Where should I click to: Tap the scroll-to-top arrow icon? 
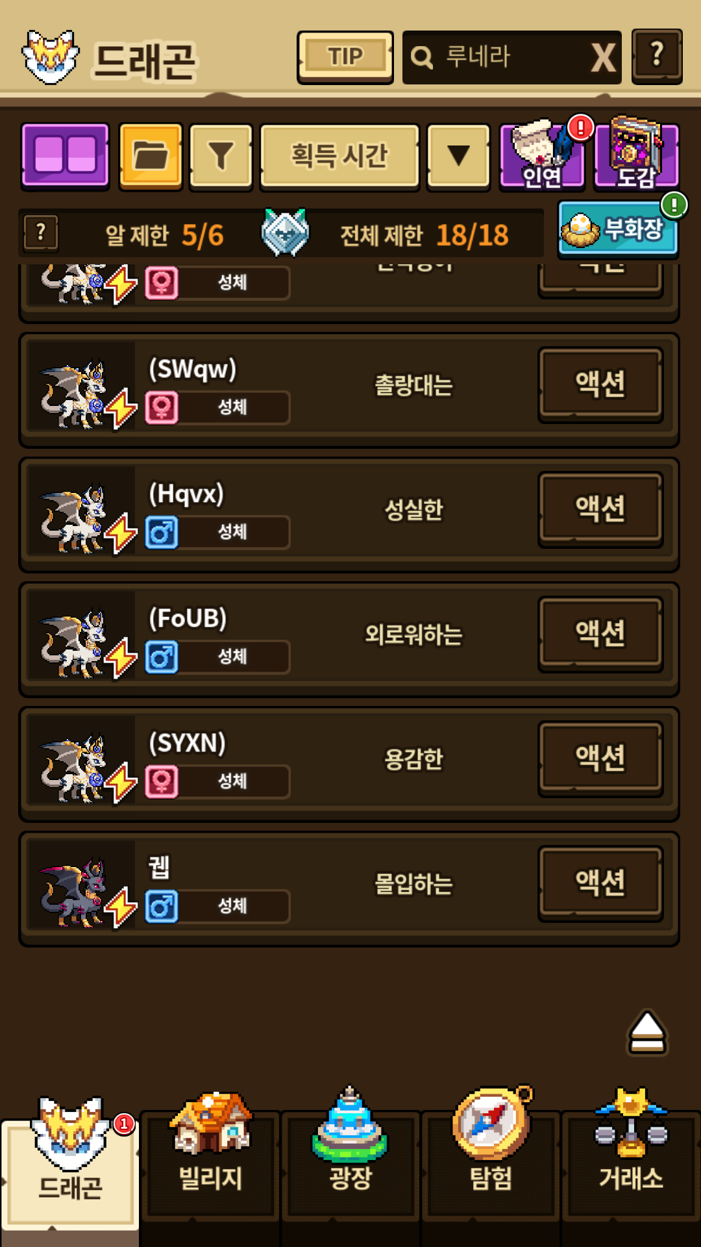[646, 1033]
